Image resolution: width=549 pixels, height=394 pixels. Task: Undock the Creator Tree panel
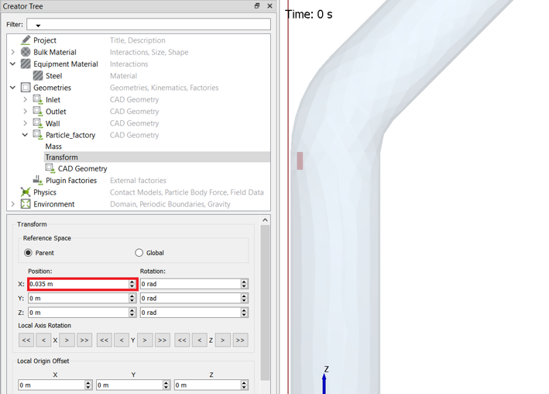pyautogui.click(x=257, y=6)
